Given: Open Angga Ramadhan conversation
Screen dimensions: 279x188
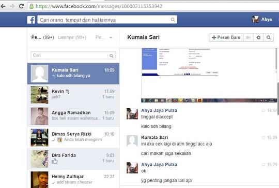Looking at the screenshot, I should (x=73, y=116).
